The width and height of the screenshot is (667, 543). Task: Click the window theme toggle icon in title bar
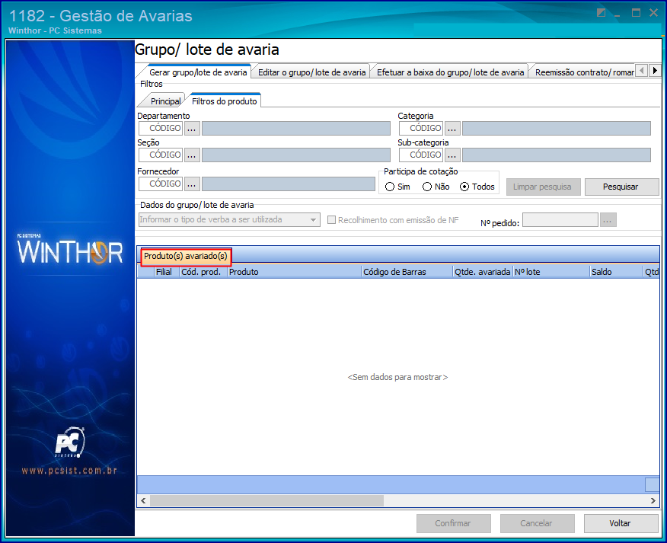[601, 13]
